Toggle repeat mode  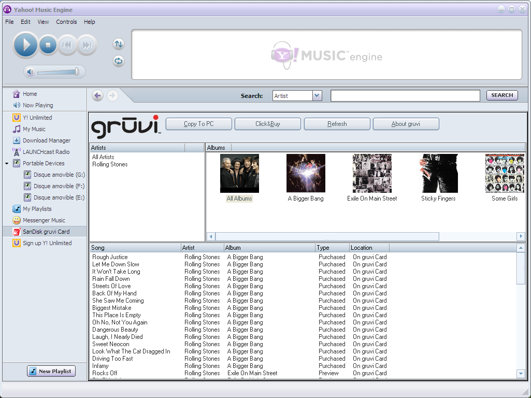coord(119,61)
